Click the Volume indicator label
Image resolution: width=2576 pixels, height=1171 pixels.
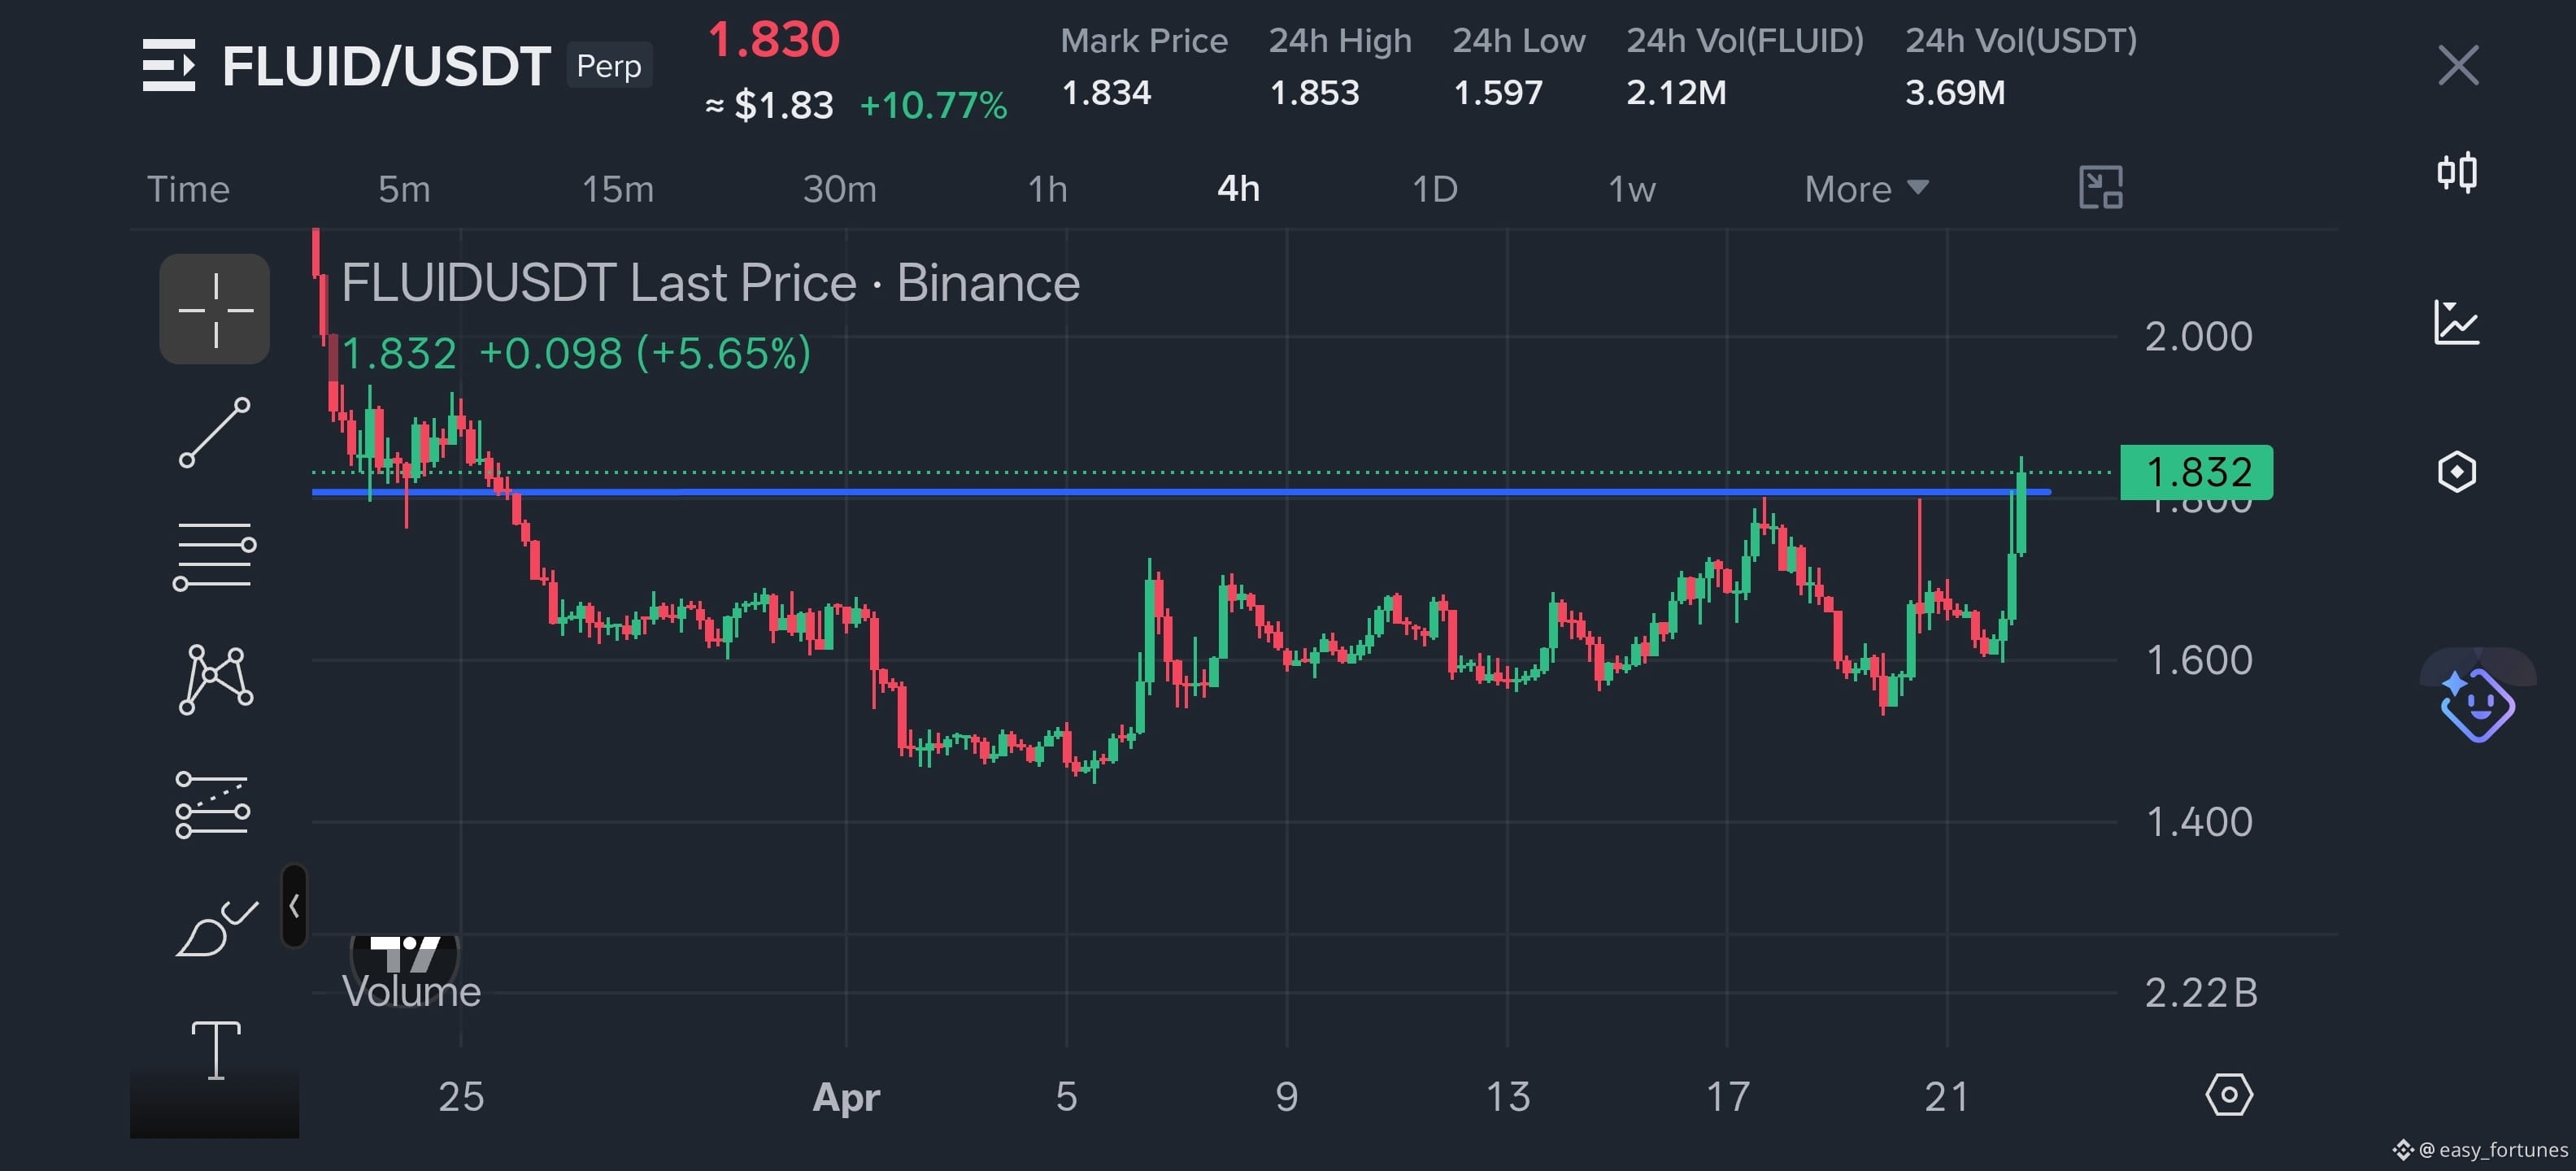point(411,992)
